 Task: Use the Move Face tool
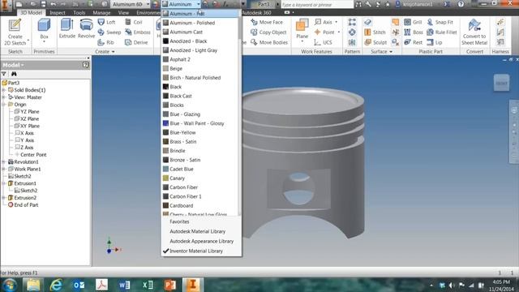point(267,22)
